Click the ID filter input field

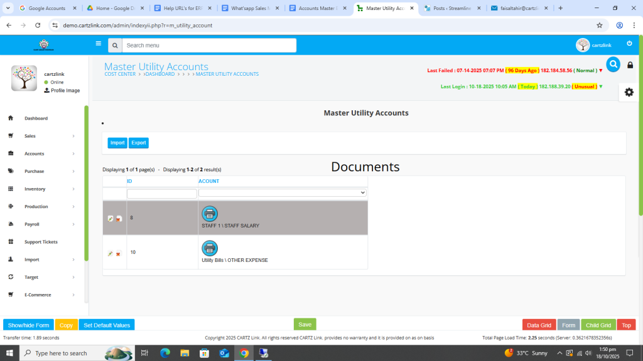tap(162, 194)
